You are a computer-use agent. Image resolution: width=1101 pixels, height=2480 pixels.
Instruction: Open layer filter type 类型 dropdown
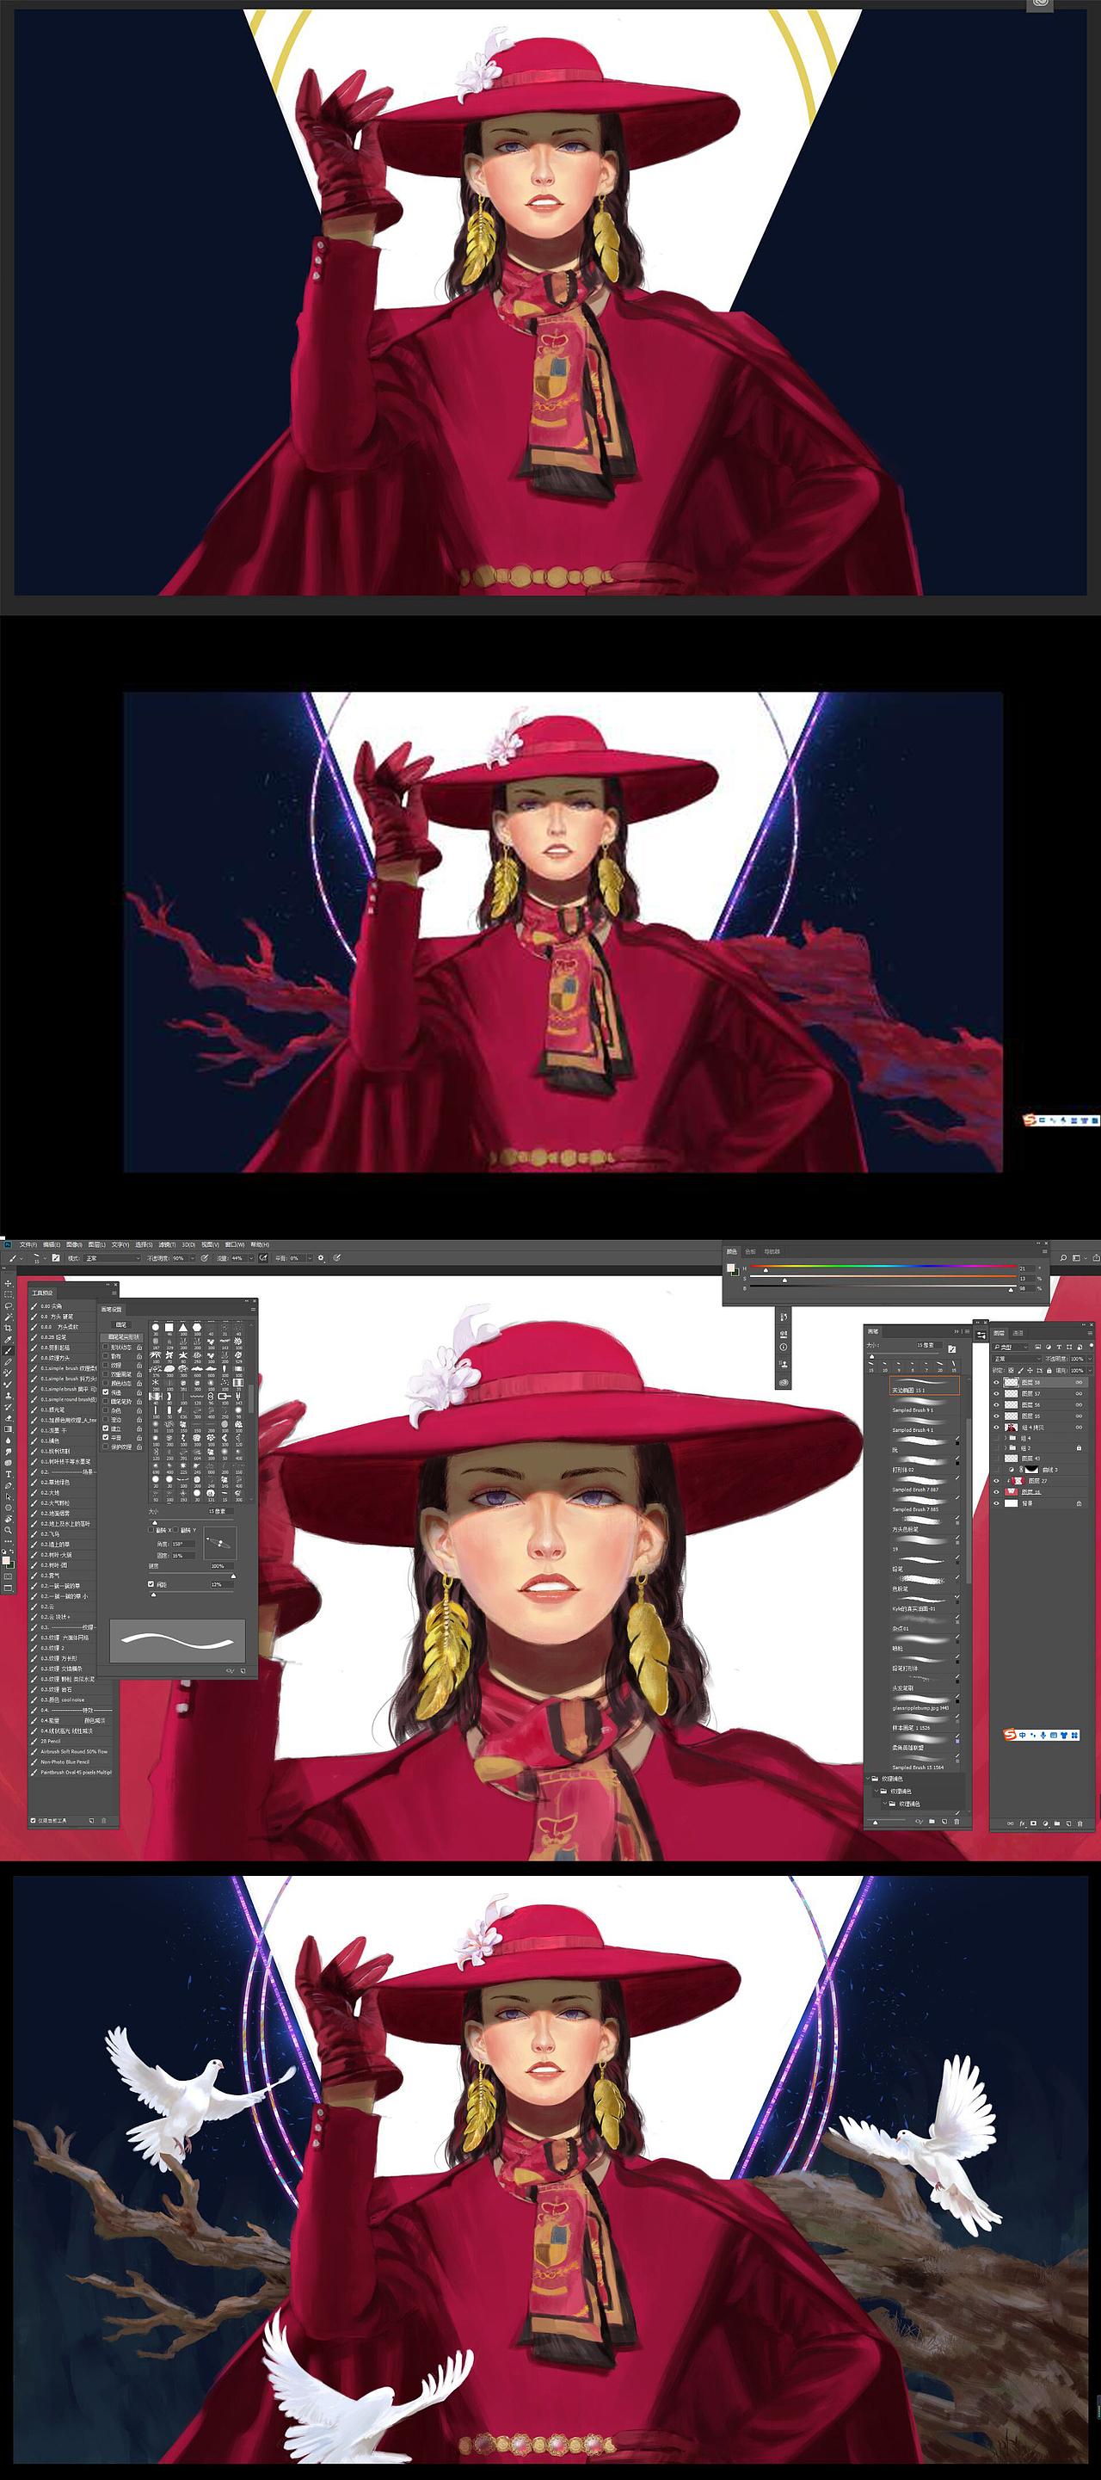(x=1011, y=1348)
